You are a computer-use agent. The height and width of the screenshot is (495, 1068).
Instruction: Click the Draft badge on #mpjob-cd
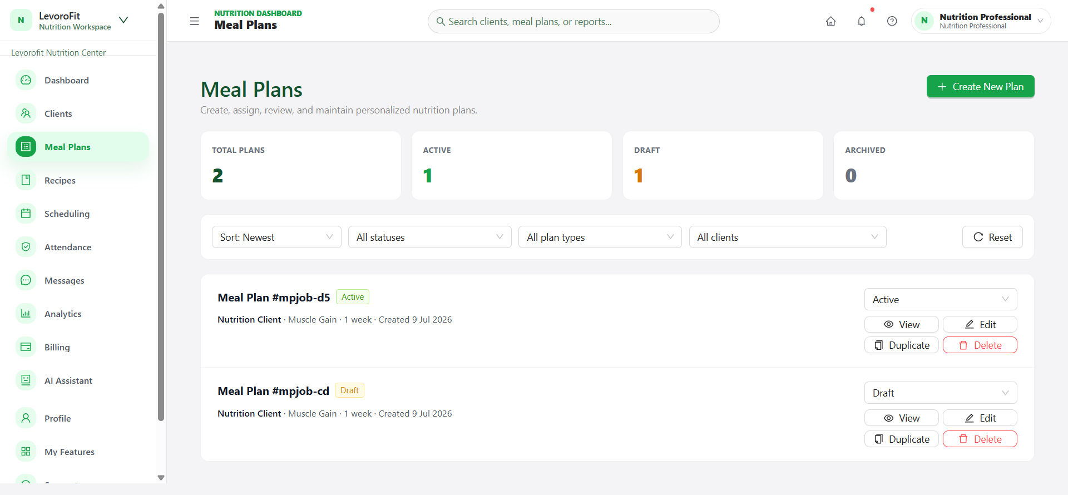pos(349,390)
